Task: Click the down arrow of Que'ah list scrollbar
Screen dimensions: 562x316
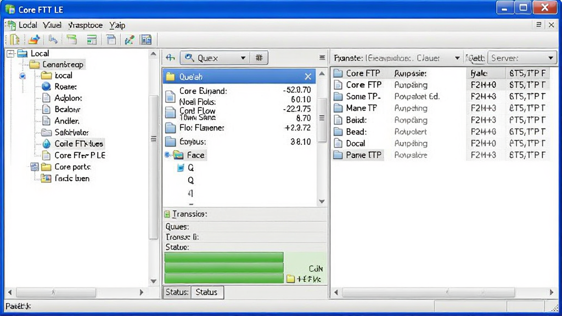Action: click(322, 201)
